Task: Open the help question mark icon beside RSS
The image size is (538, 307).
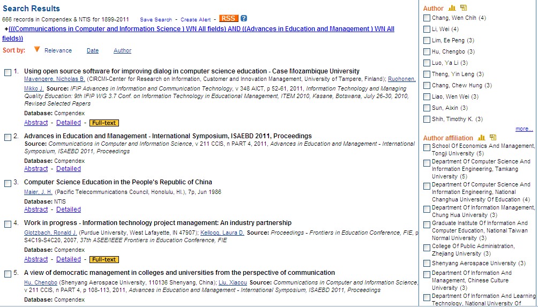Action: click(x=244, y=18)
